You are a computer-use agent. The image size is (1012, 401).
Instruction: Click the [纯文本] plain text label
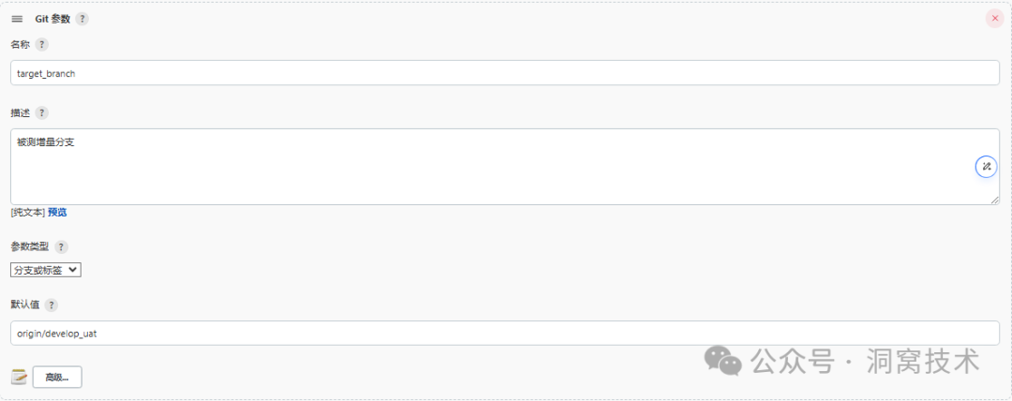[x=27, y=213]
